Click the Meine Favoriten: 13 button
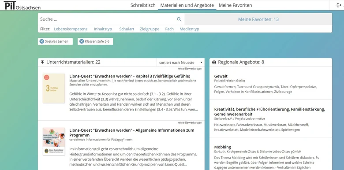Image resolution: width=344 pixels, height=170 pixels. click(258, 19)
